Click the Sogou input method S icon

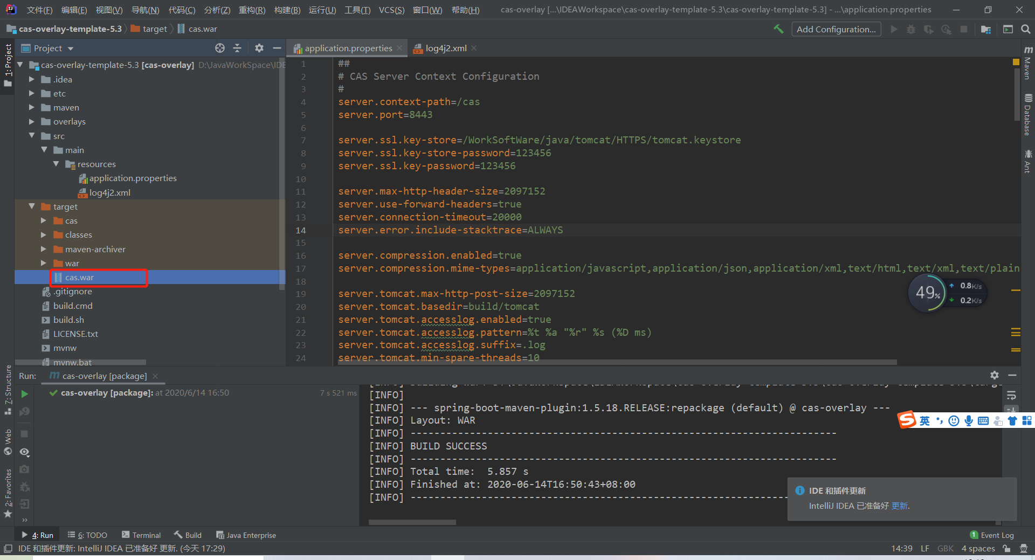tap(907, 419)
